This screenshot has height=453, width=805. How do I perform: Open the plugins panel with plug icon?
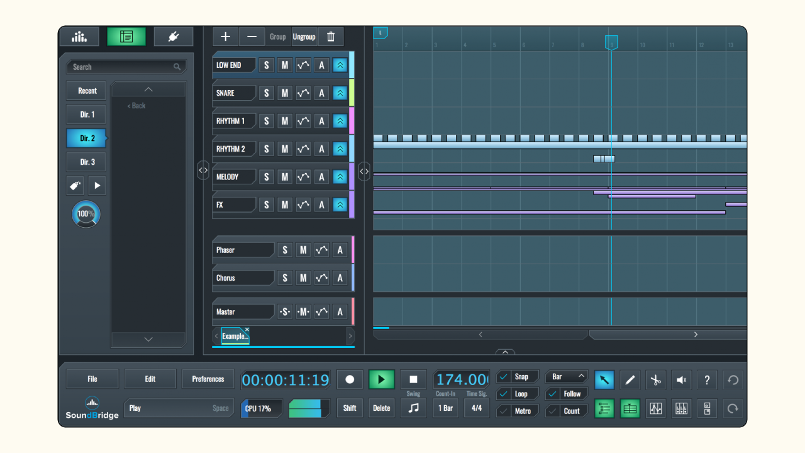[x=174, y=36]
